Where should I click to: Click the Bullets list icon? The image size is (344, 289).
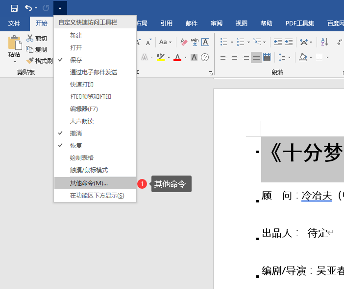[224, 42]
